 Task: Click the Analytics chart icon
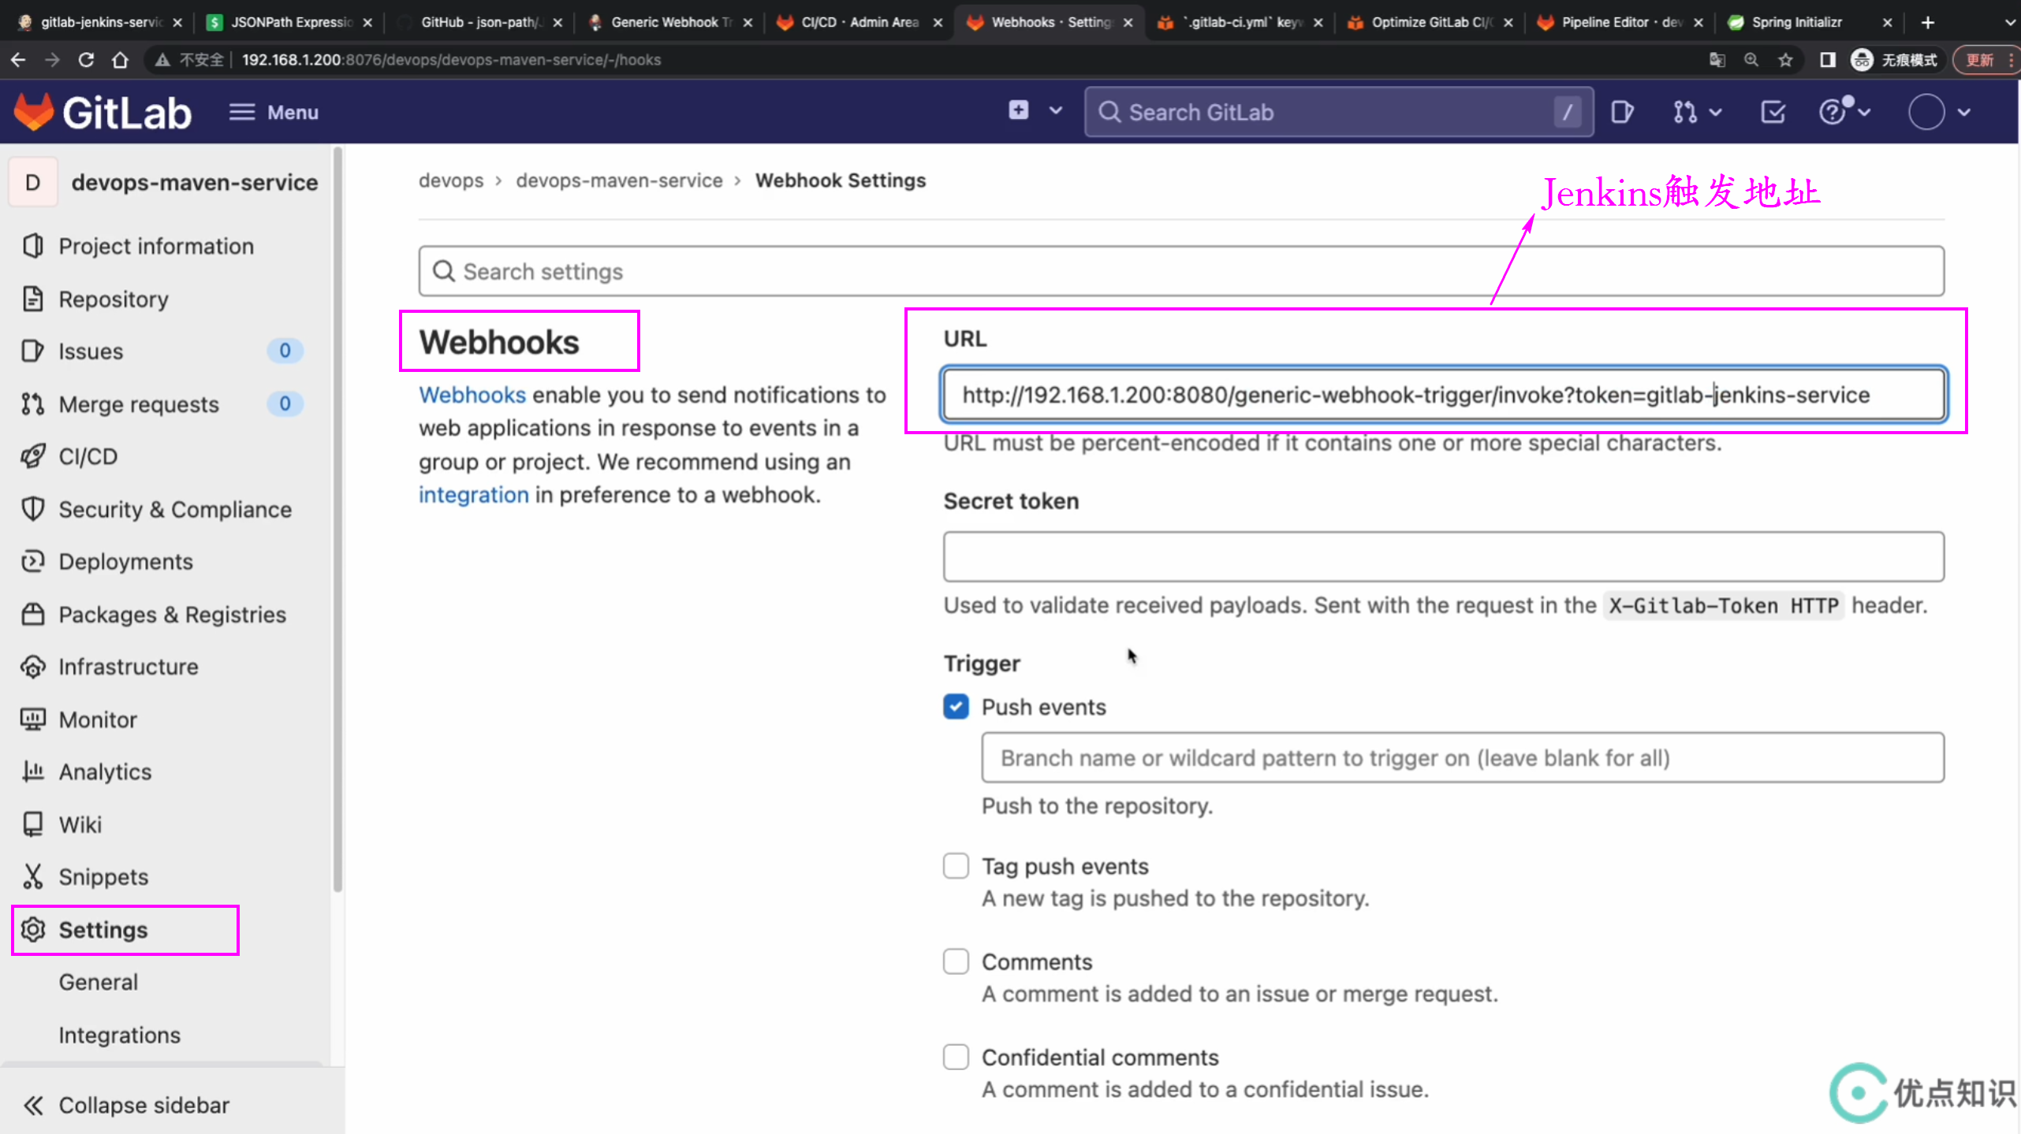tap(32, 771)
